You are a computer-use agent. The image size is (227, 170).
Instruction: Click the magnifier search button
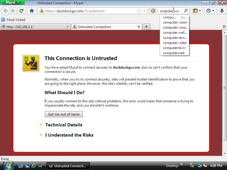tap(186, 11)
